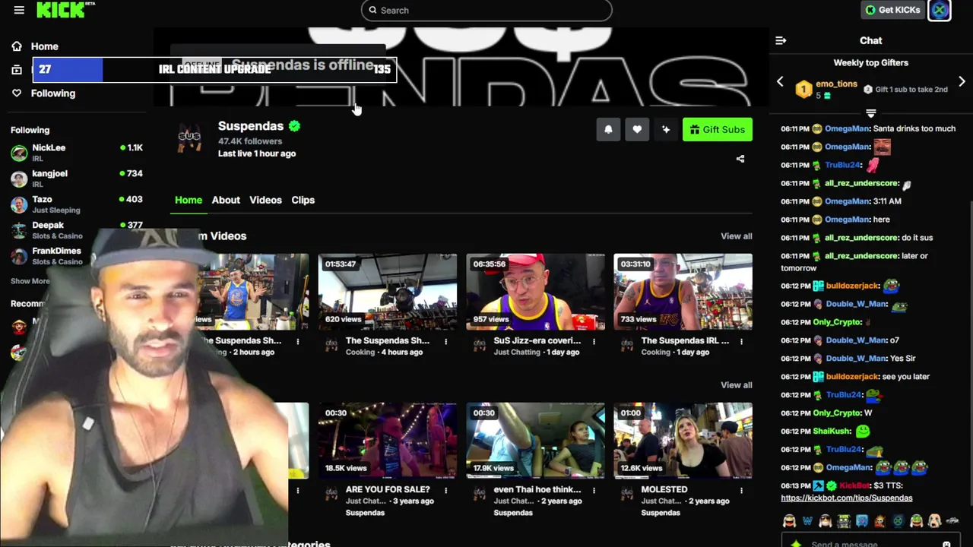Play the MOLESTED clip thumbnail

pos(683,441)
